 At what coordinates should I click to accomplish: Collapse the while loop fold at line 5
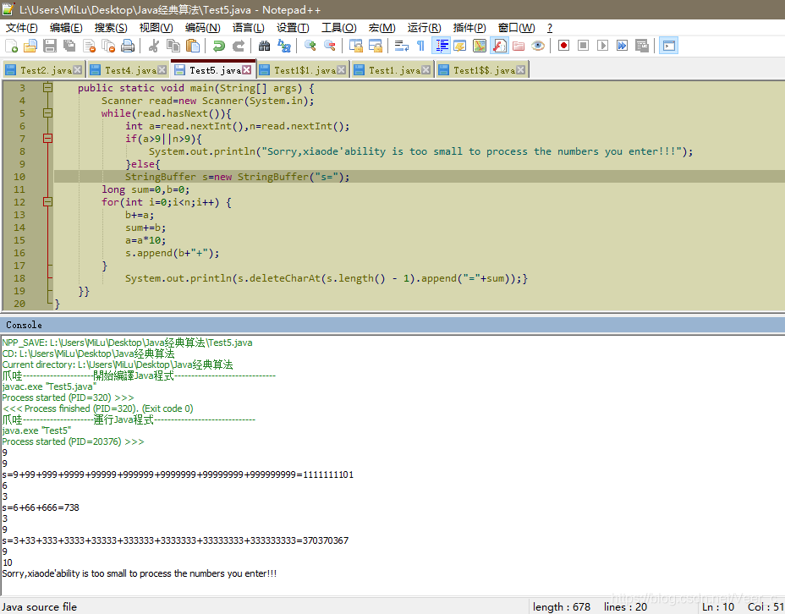pyautogui.click(x=47, y=113)
